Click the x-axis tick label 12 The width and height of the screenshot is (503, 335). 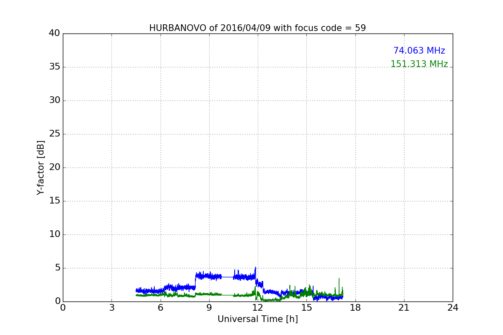click(x=258, y=308)
